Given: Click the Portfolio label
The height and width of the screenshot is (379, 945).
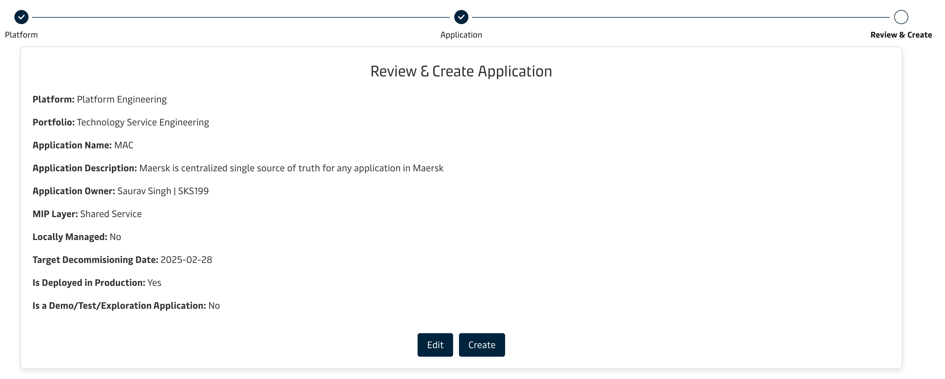Looking at the screenshot, I should pos(53,122).
